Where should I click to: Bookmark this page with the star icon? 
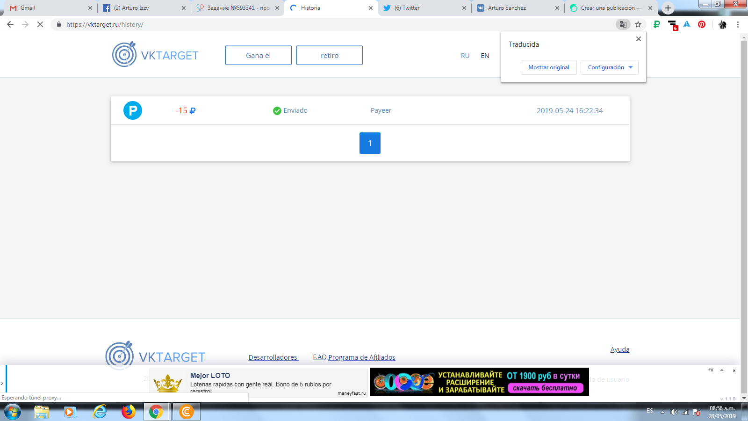pos(638,24)
